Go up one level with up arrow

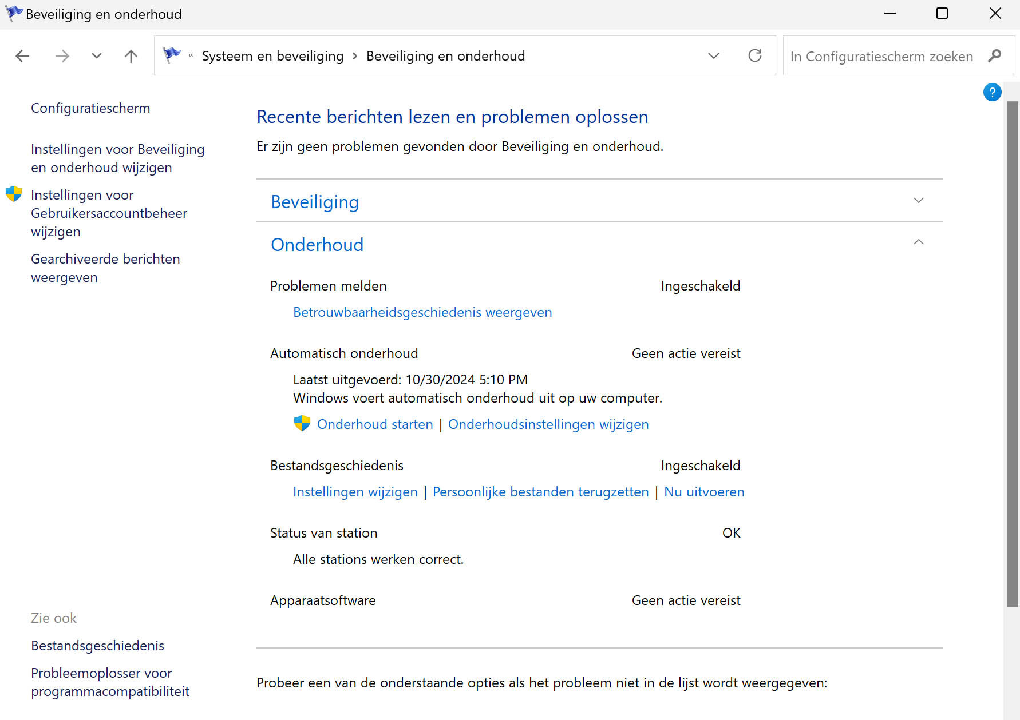(x=131, y=56)
